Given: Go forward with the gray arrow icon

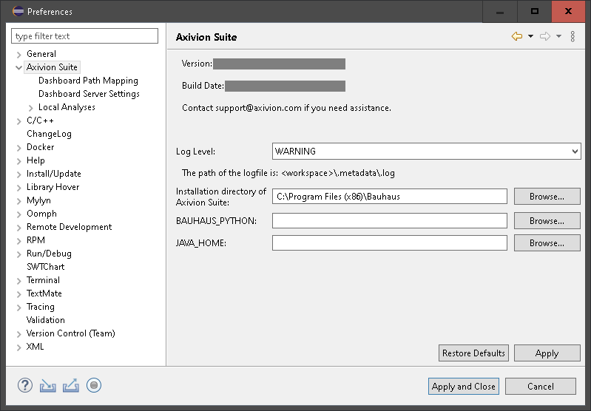Looking at the screenshot, I should pos(545,36).
